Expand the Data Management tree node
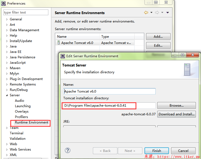Image resolution: width=201 pixels, height=159 pixels. pyautogui.click(x=7, y=30)
